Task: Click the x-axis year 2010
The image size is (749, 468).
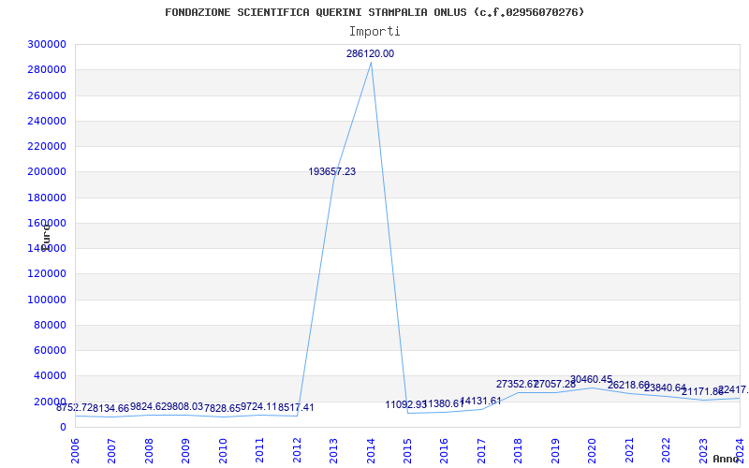Action: (223, 450)
